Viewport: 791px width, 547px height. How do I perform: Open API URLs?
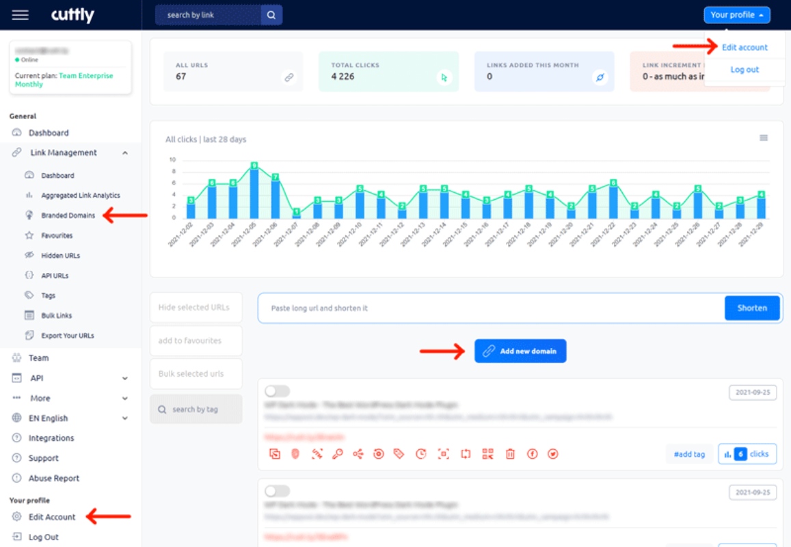click(x=55, y=276)
